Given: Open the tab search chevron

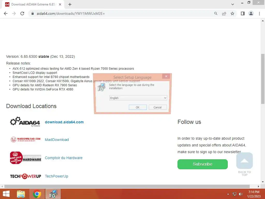Looking at the screenshot, I should pyautogui.click(x=233, y=4).
